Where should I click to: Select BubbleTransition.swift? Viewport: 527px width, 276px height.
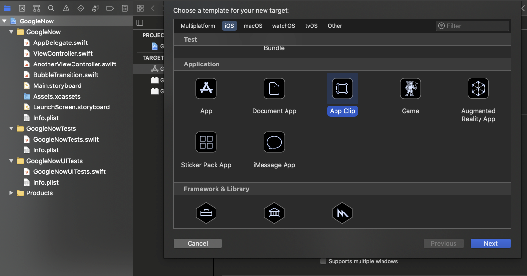(66, 75)
